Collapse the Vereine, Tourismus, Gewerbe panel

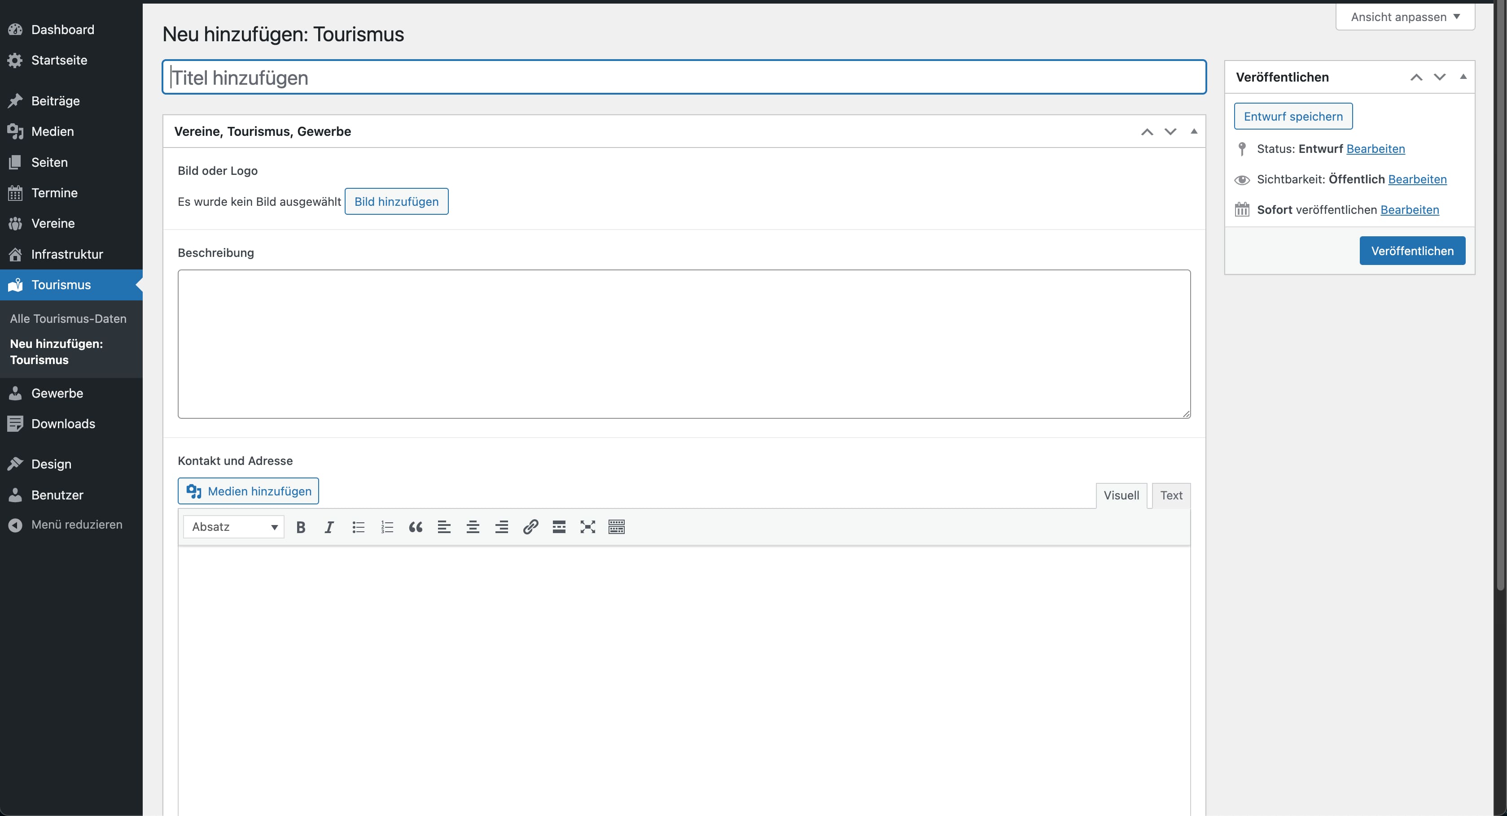pyautogui.click(x=1193, y=131)
